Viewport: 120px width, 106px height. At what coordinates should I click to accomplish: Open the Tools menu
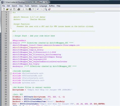pos(27,6)
